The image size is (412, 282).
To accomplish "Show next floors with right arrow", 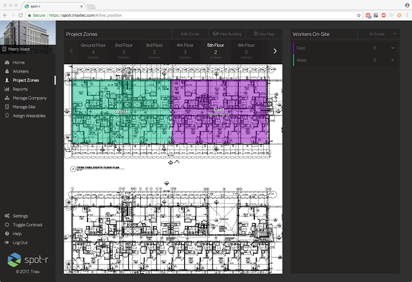I will point(275,51).
